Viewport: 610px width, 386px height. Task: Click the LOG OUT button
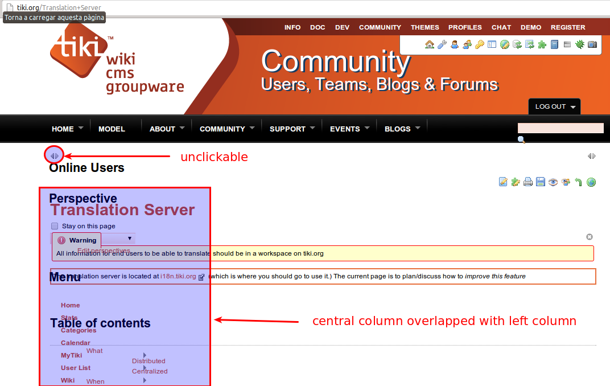pyautogui.click(x=554, y=106)
